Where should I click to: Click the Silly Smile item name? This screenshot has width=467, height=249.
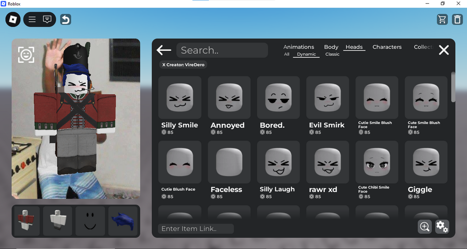[x=180, y=125]
